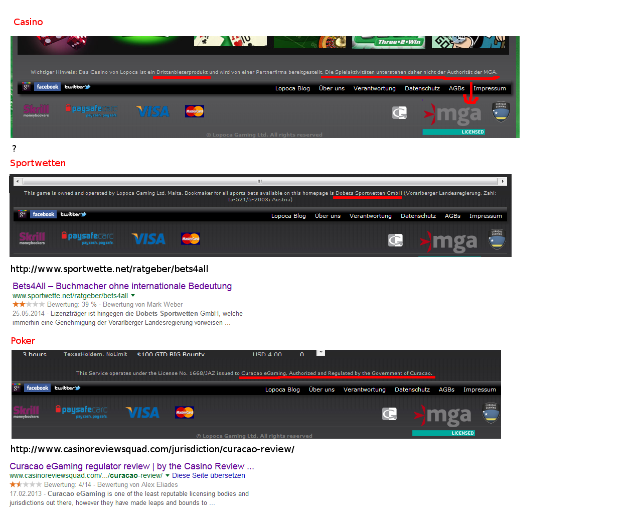Click the right arrow of the Sportwetten horizontal scrollbar
Image resolution: width=642 pixels, height=514 pixels.
[x=503, y=181]
